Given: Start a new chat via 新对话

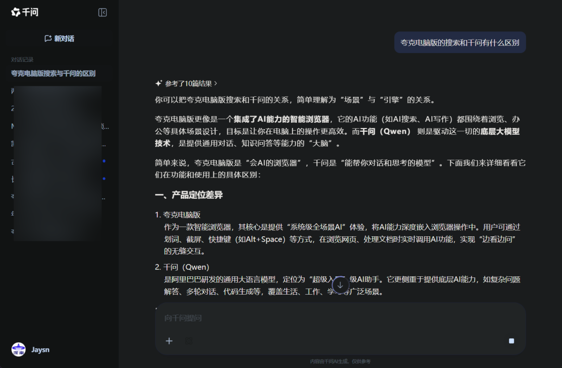Looking at the screenshot, I should click(58, 38).
